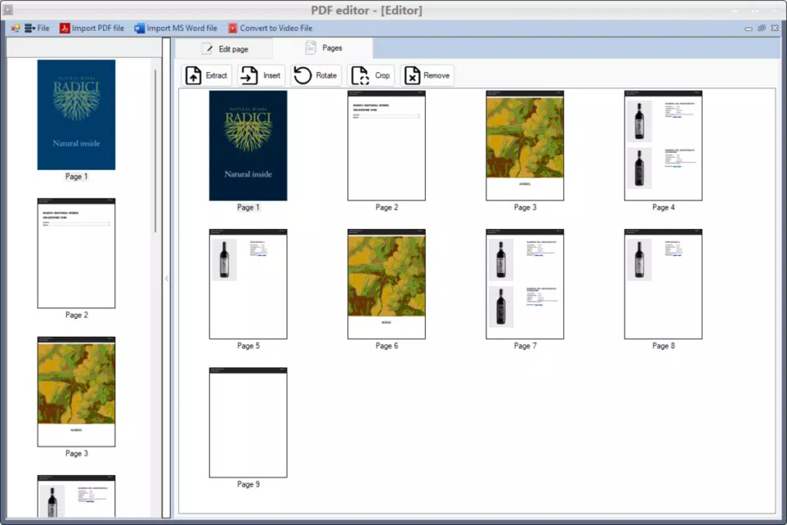Select Page 1 thumbnail in left sidebar
Screen dimensions: 787x525
[x=76, y=115]
